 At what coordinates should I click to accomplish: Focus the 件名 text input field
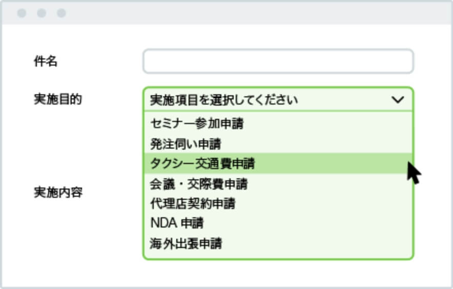click(x=278, y=61)
